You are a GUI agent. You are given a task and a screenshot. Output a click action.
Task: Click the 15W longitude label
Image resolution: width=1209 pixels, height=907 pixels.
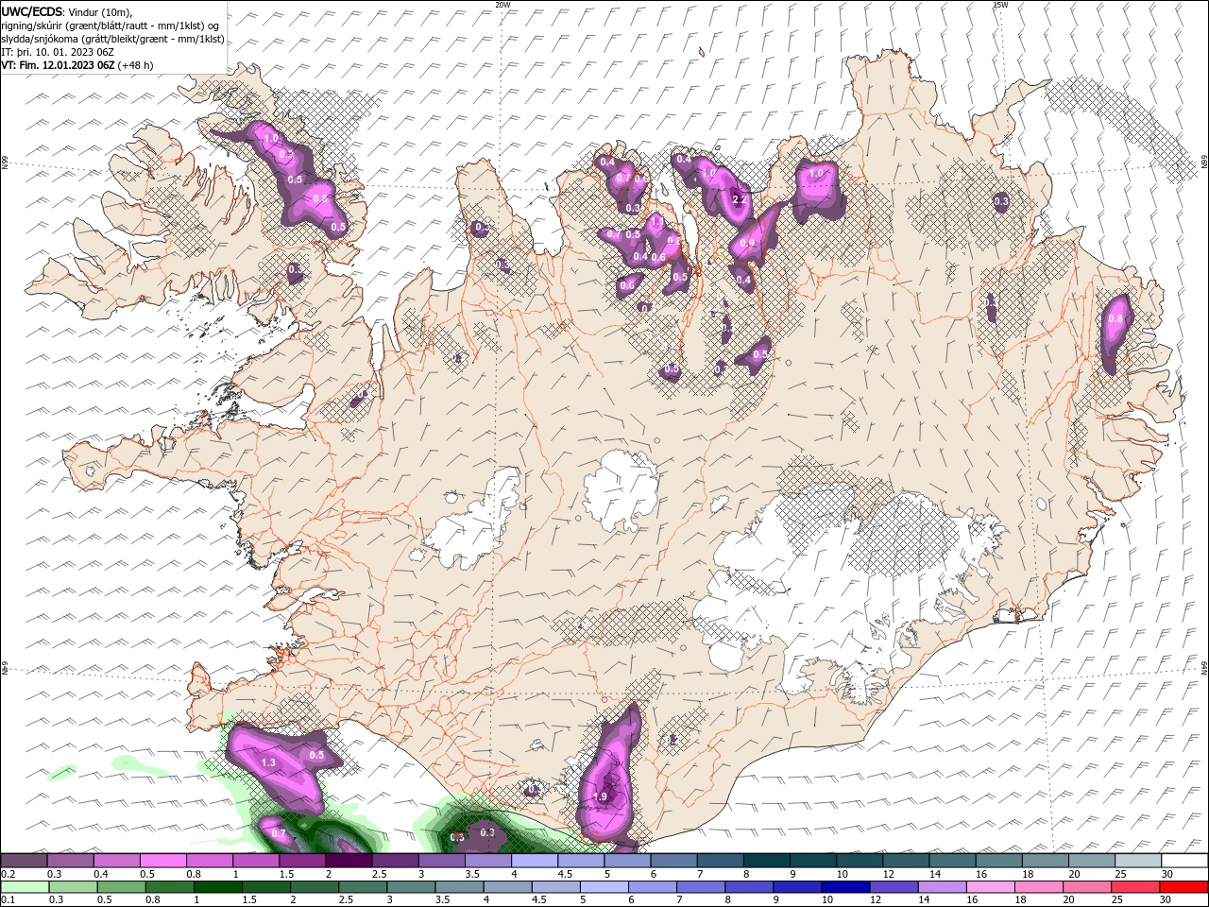click(1000, 5)
